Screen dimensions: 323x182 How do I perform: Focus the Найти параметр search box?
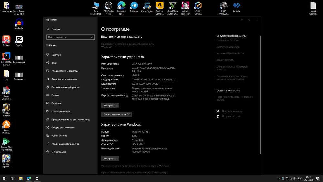tap(70, 37)
